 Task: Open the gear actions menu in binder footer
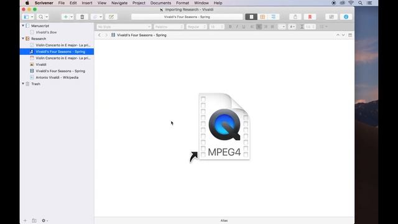(44, 220)
